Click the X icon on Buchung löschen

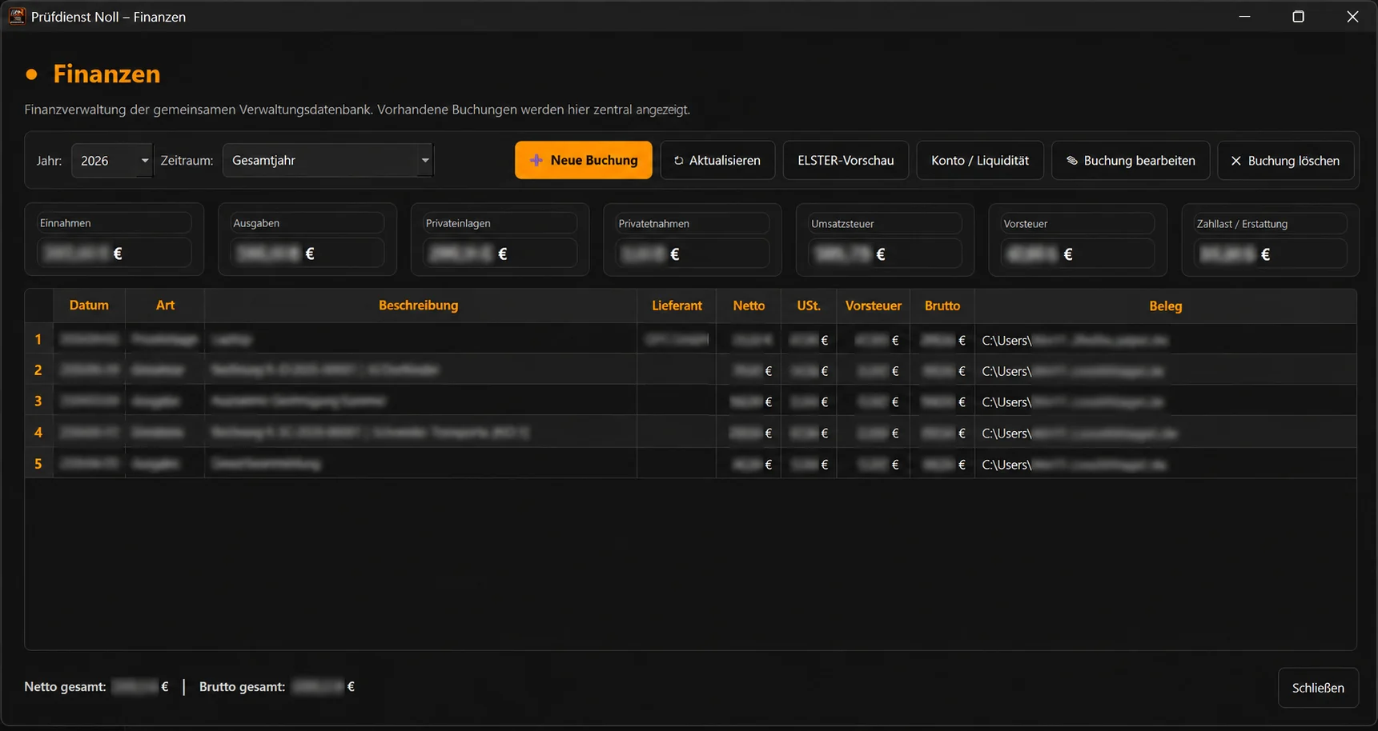(1236, 161)
